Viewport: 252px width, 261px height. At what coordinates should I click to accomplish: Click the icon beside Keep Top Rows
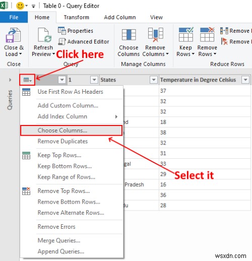click(26, 155)
